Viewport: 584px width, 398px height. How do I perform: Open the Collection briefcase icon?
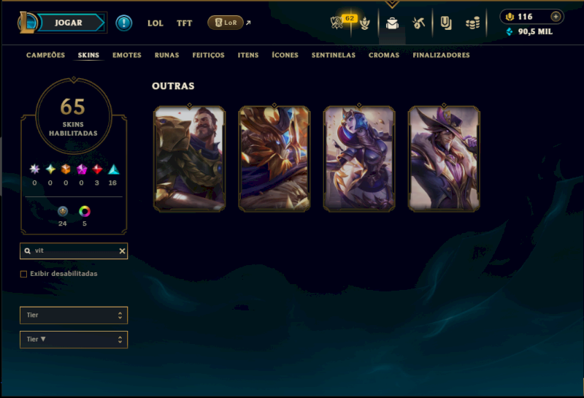392,23
